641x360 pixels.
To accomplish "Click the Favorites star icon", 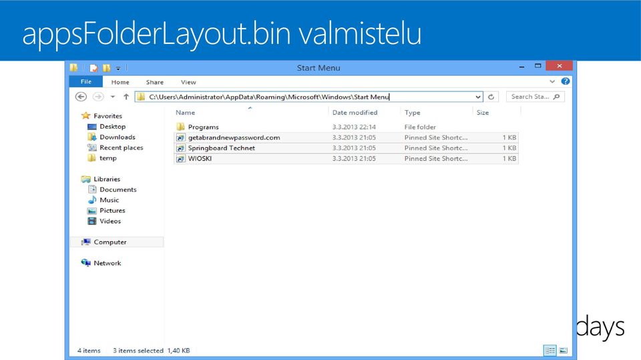I will [x=85, y=115].
